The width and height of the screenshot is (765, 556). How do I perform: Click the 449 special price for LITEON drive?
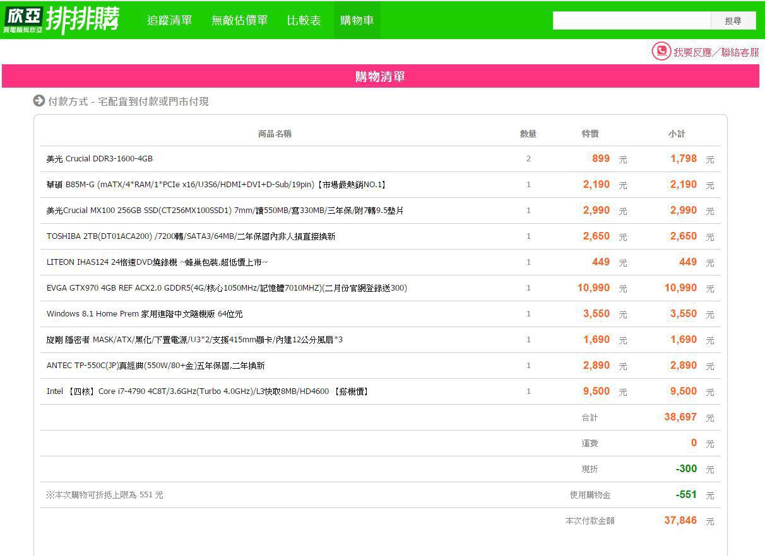click(x=601, y=262)
